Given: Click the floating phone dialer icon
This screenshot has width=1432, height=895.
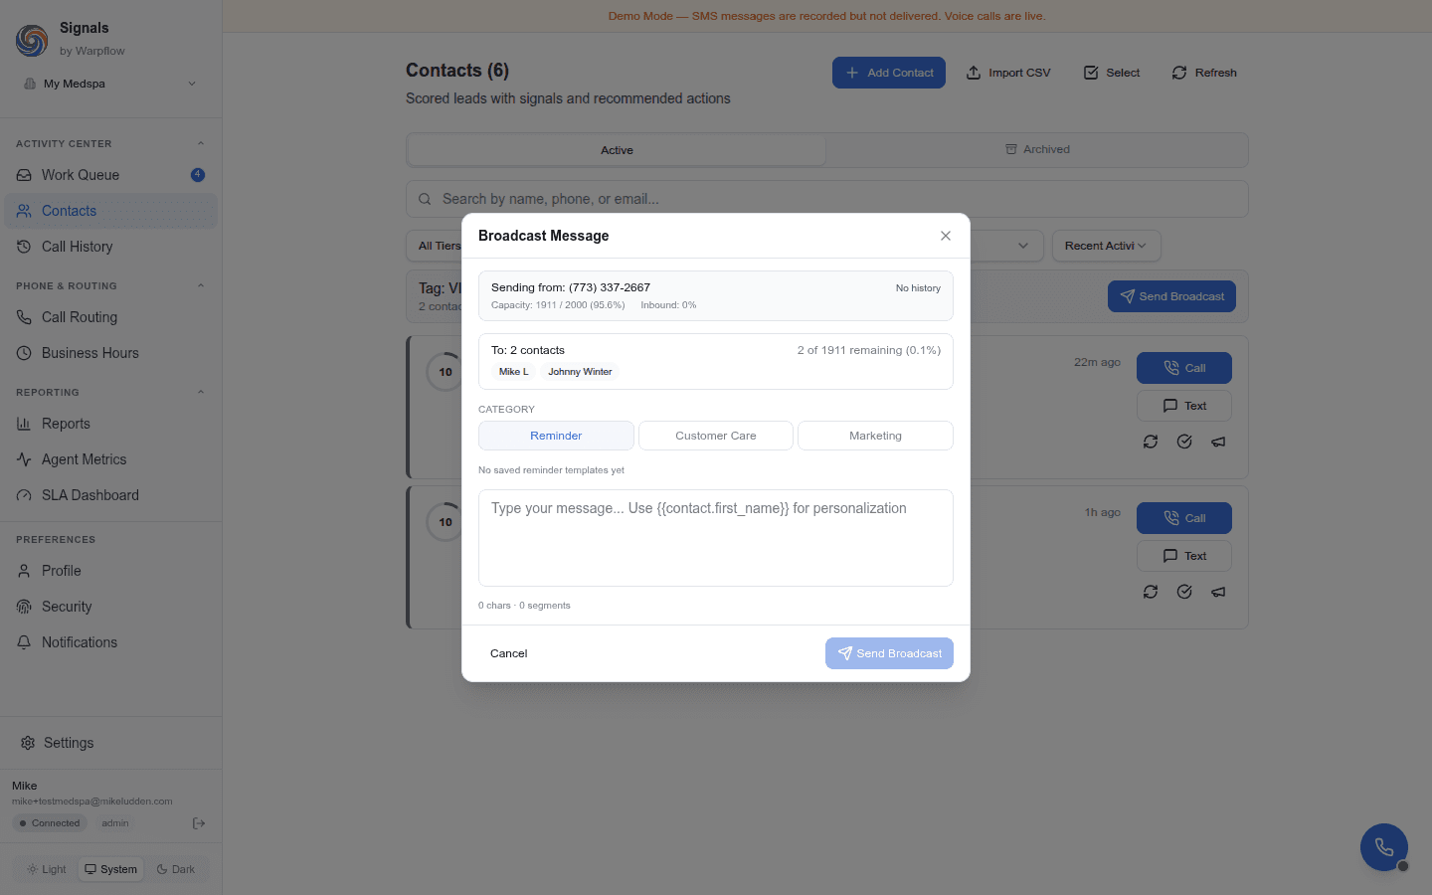Looking at the screenshot, I should 1383,847.
